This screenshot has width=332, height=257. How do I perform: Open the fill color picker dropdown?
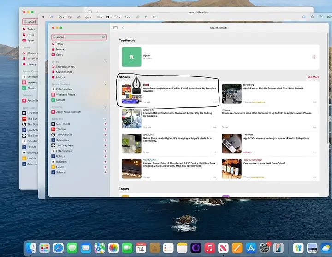[x=118, y=17]
